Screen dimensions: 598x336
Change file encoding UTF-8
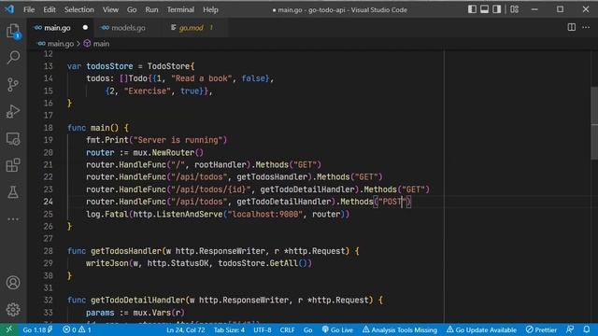coord(262,329)
